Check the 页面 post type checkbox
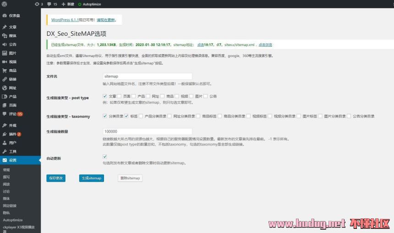The image size is (394, 233). click(119, 96)
